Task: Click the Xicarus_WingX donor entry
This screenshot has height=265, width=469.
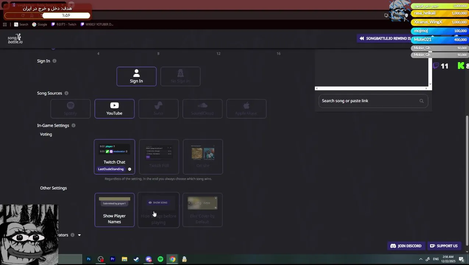Action: point(439,22)
